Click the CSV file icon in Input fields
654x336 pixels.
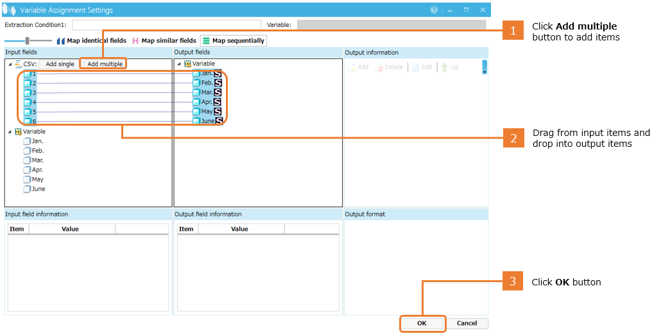(x=18, y=64)
